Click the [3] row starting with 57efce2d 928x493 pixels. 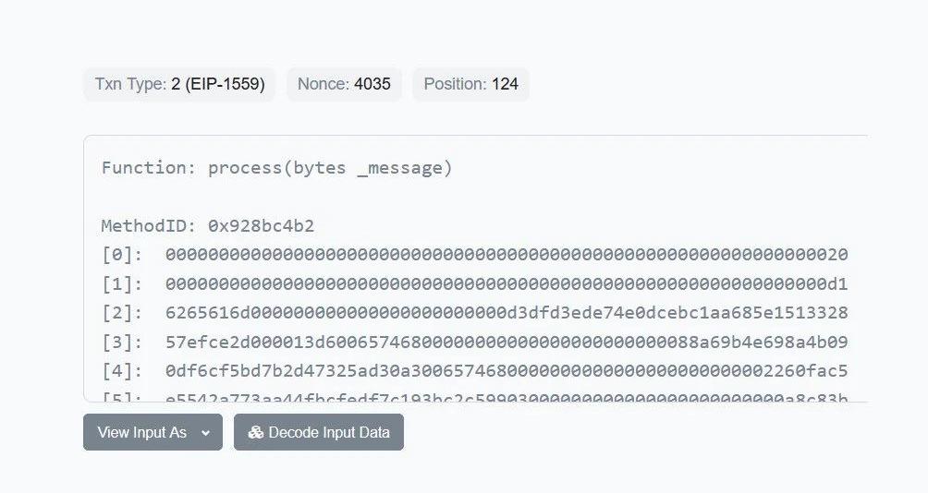507,343
